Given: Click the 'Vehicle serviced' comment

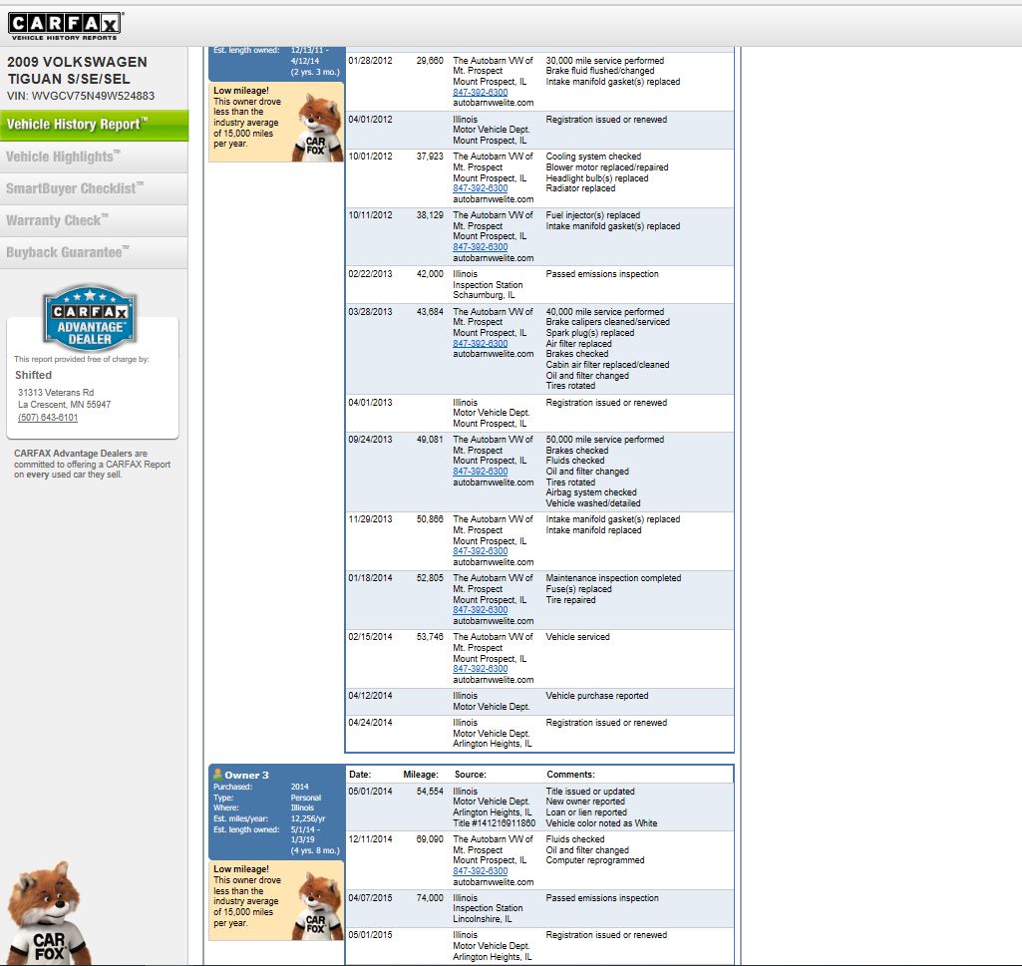Looking at the screenshot, I should coord(577,637).
